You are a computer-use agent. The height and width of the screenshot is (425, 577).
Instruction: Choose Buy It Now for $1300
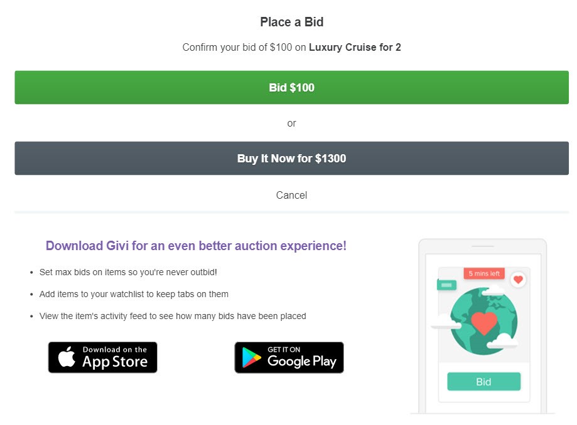(291, 159)
